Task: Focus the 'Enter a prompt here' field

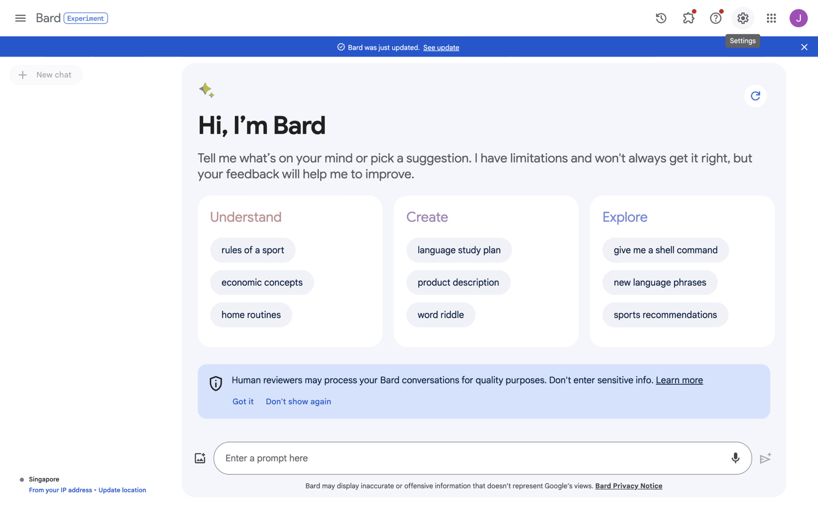Action: point(482,458)
